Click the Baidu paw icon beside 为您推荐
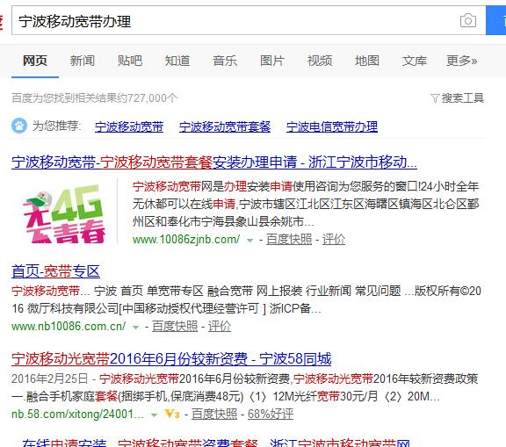506x447 pixels. (19, 126)
